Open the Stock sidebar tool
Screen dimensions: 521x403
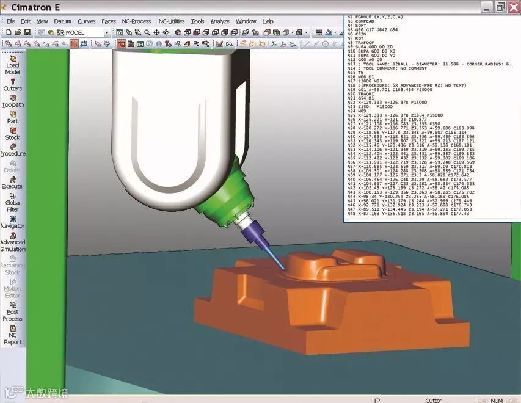[x=13, y=134]
